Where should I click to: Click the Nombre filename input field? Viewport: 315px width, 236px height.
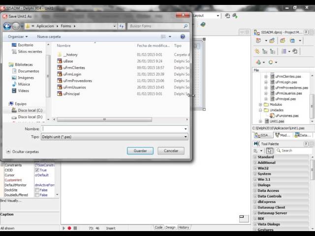(x=112, y=129)
